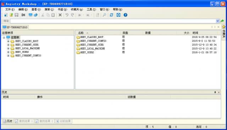Select 注册表 root node in tree
Viewport: 227px width, 130px height.
tap(15, 38)
